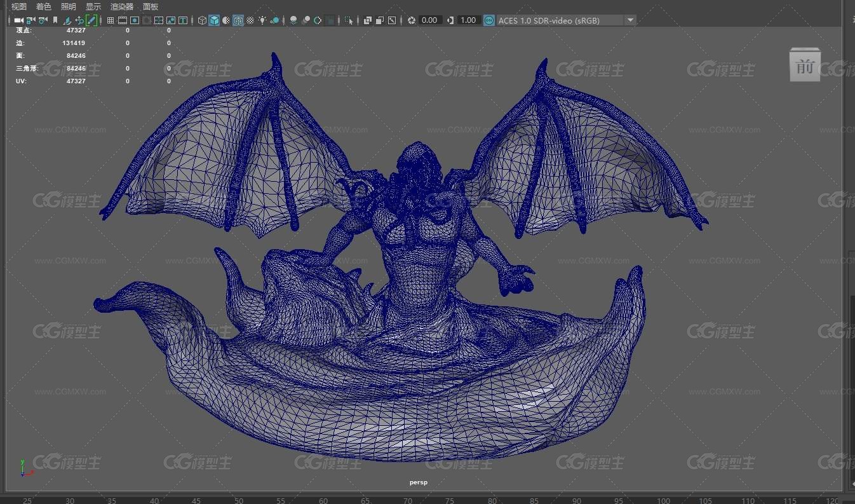This screenshot has height=504, width=855.
Task: Click the Use Default Material icon
Action: pos(226,20)
